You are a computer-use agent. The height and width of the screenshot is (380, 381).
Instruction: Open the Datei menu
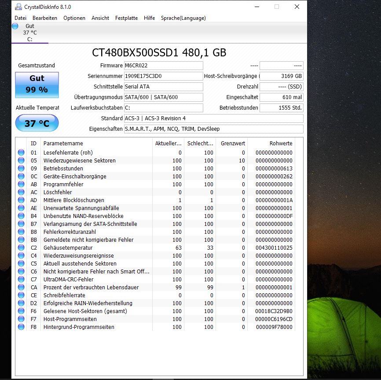coord(20,18)
